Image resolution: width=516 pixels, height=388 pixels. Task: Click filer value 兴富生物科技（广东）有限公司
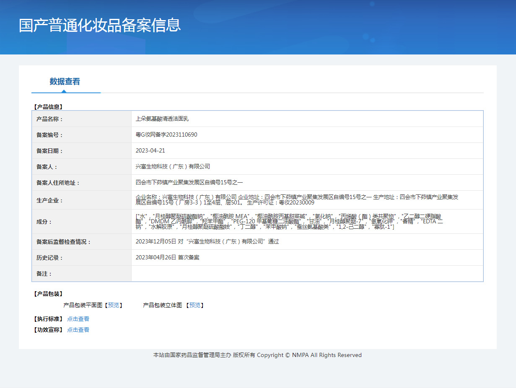tap(173, 166)
